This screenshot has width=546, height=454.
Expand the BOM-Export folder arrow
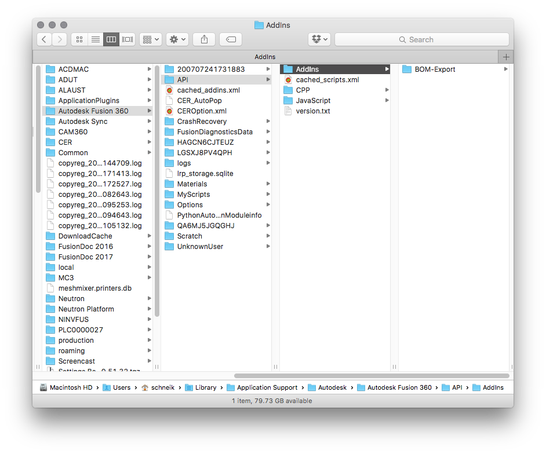[x=505, y=69]
